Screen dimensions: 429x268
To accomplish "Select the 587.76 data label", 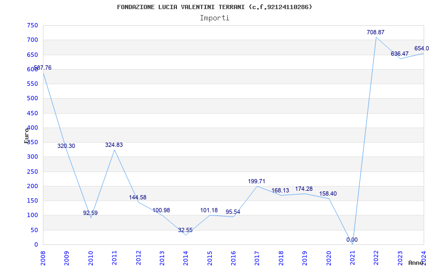I will pyautogui.click(x=42, y=68).
